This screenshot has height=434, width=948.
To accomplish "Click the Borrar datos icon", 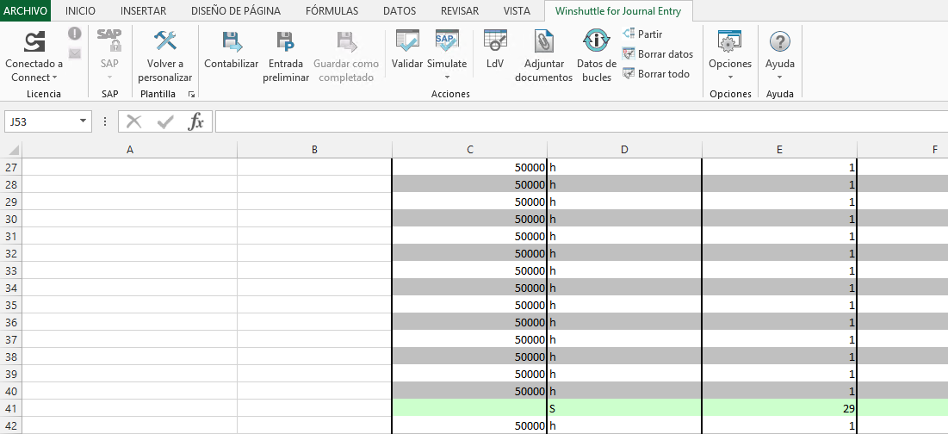I will click(x=629, y=53).
